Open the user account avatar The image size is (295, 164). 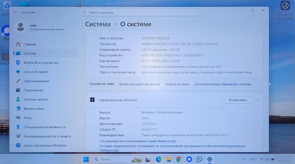(21, 27)
